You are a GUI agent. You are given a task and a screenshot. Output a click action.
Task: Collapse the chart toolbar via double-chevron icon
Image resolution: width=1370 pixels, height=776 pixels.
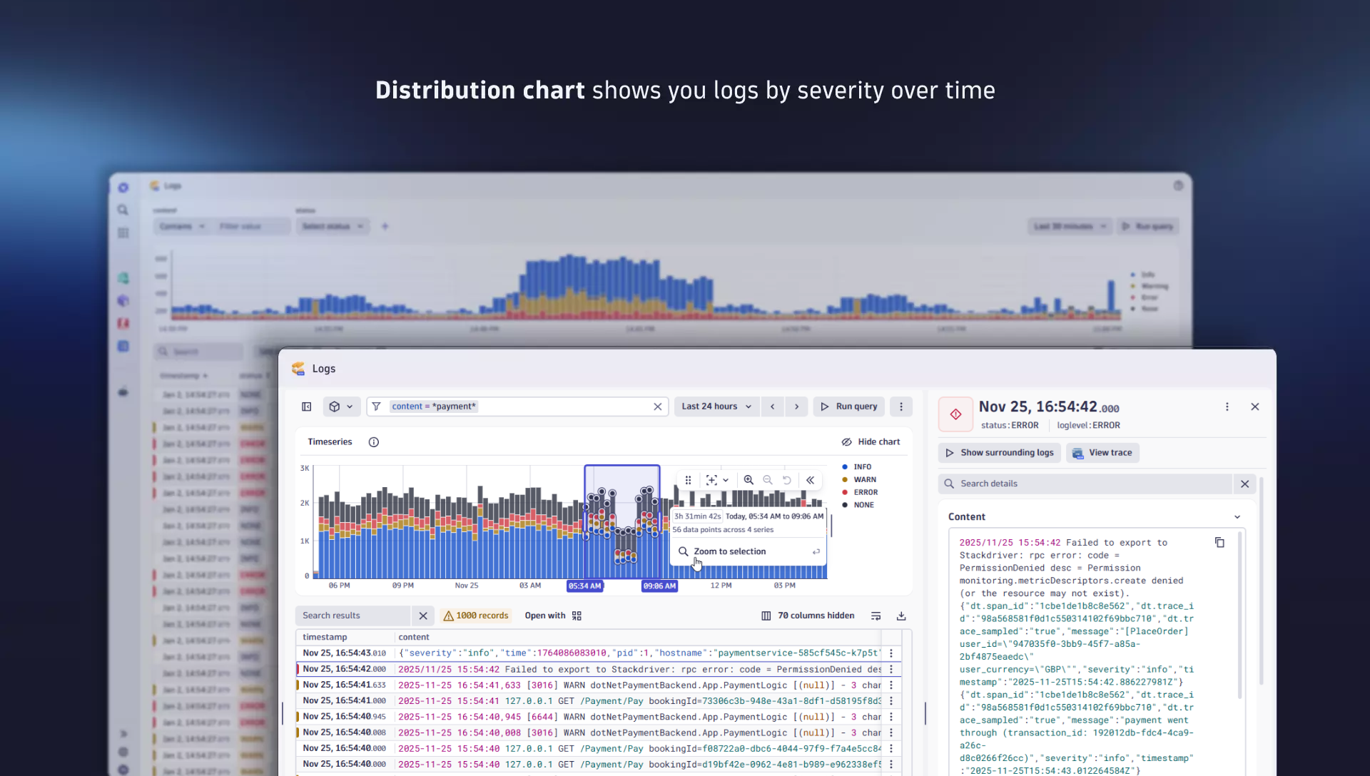(811, 480)
